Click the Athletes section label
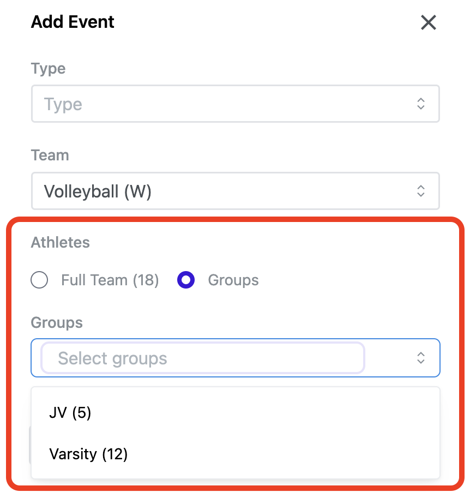Viewport: 470px width, 492px height. click(x=60, y=242)
